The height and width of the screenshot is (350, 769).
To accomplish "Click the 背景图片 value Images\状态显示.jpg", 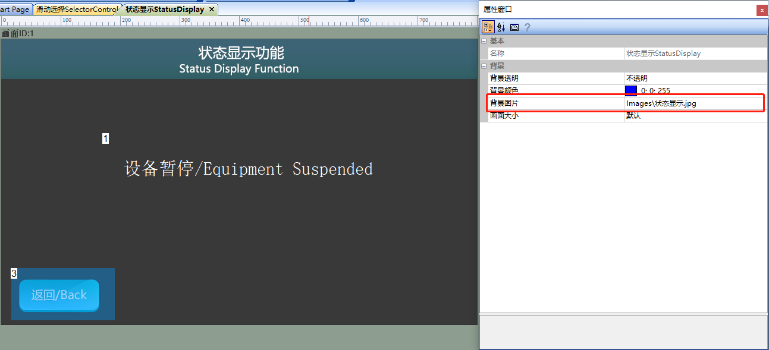I will click(x=661, y=103).
